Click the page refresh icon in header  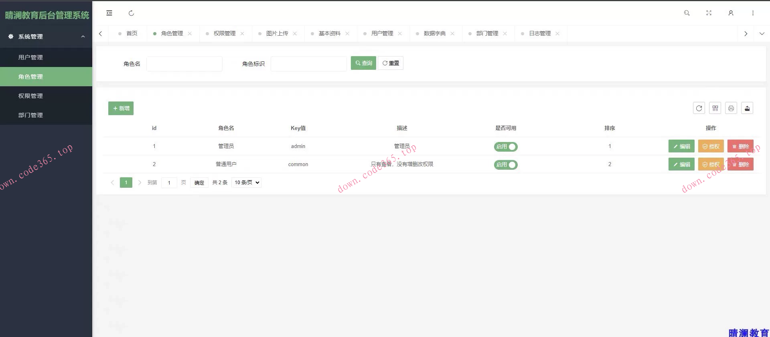pyautogui.click(x=131, y=13)
